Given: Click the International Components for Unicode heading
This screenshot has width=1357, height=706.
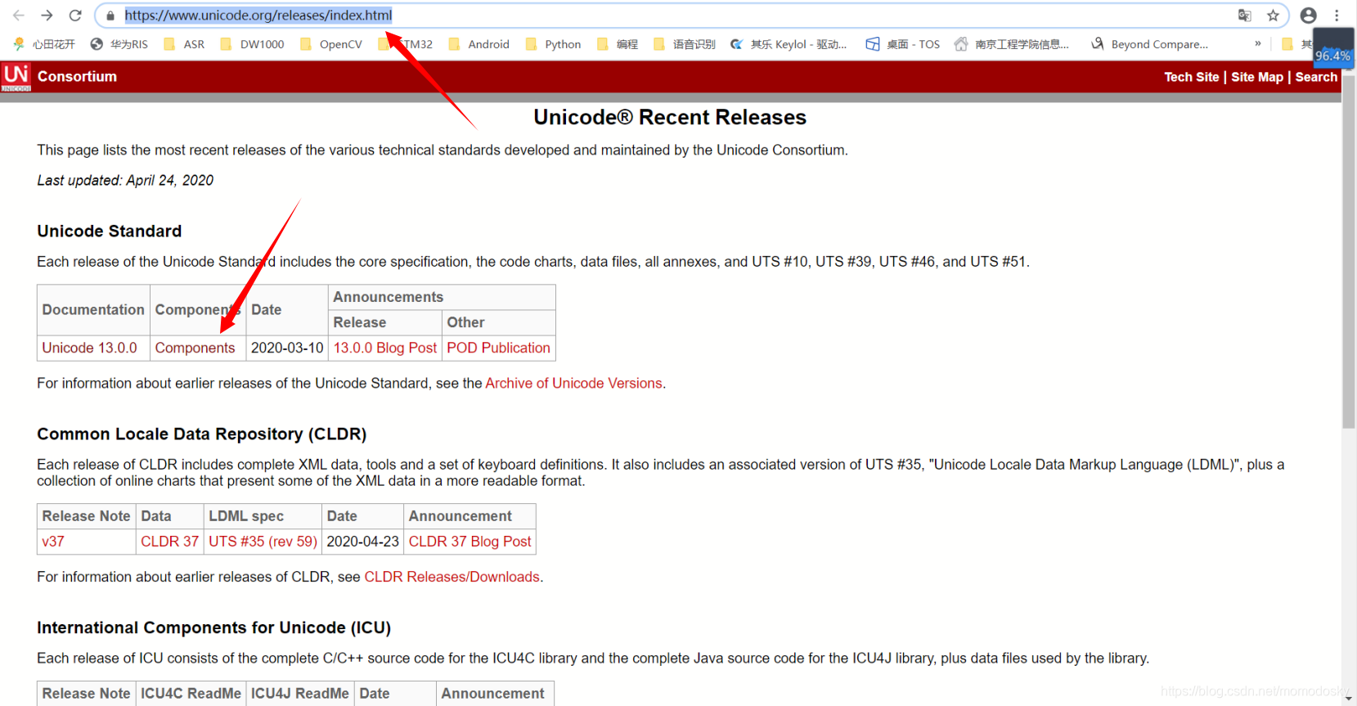Looking at the screenshot, I should pyautogui.click(x=214, y=628).
